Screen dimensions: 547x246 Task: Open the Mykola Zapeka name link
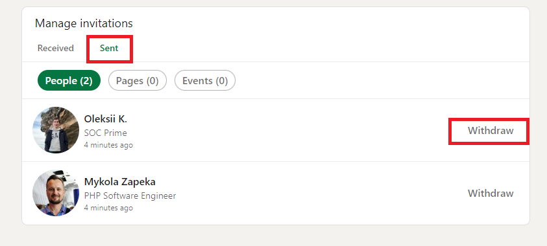point(119,182)
